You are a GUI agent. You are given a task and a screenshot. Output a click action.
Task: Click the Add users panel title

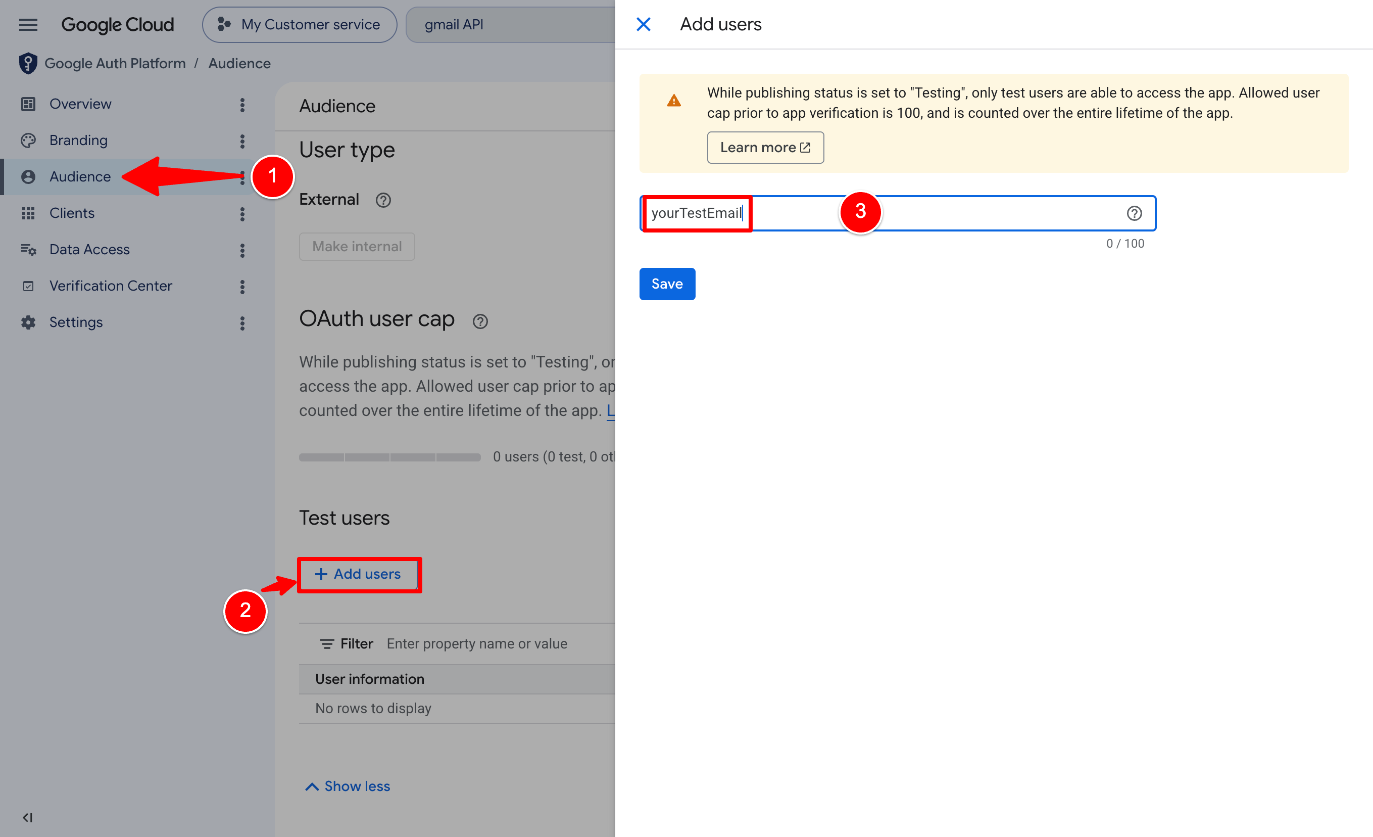pos(720,25)
